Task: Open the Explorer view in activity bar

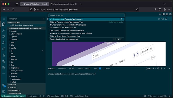Action: (x=4, y=24)
